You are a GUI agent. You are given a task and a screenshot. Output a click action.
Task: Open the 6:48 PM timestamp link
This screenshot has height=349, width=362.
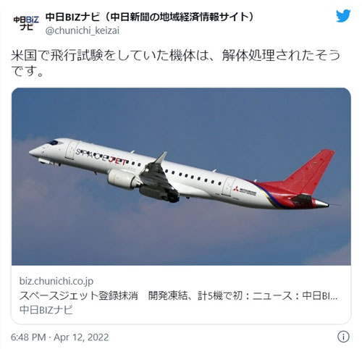coord(28,337)
